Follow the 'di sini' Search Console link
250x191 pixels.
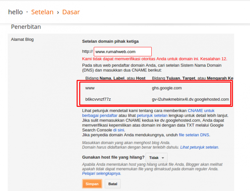[x=118, y=130]
